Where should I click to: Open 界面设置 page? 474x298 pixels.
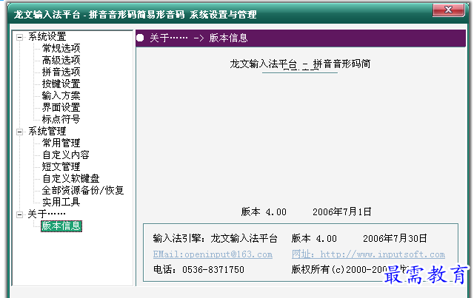click(61, 107)
